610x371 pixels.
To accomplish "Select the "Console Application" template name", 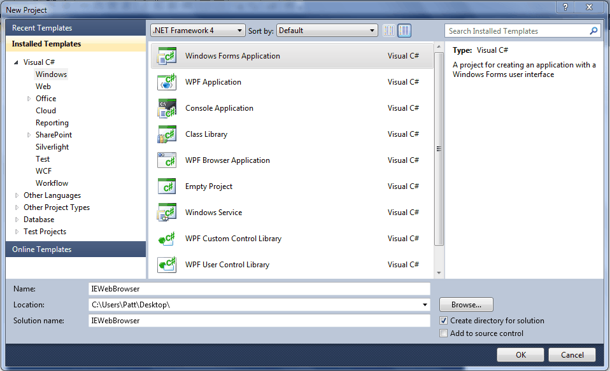I will tap(219, 108).
